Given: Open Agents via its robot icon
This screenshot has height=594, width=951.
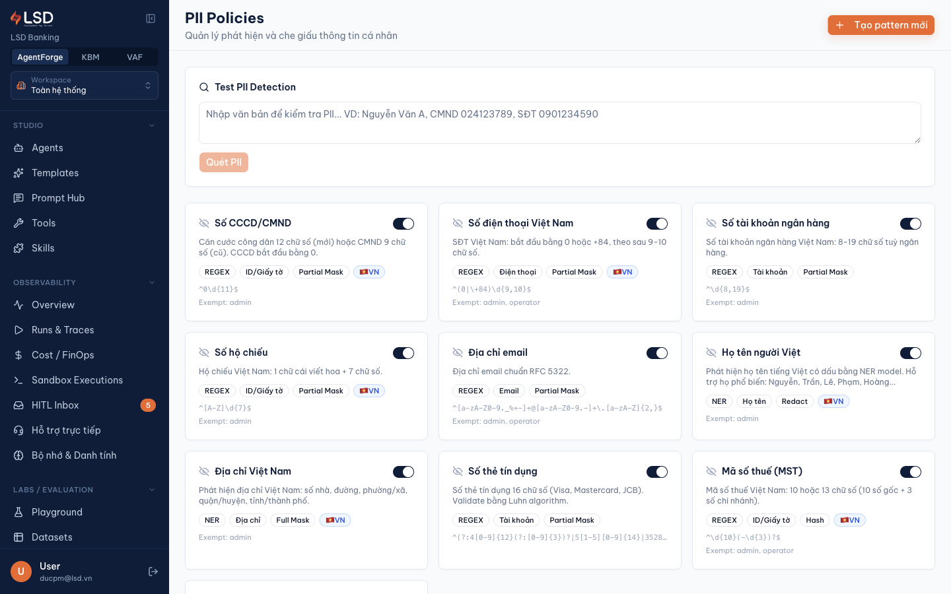Looking at the screenshot, I should click(x=18, y=148).
